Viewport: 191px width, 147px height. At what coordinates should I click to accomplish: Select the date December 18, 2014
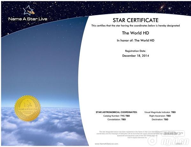tap(136, 55)
